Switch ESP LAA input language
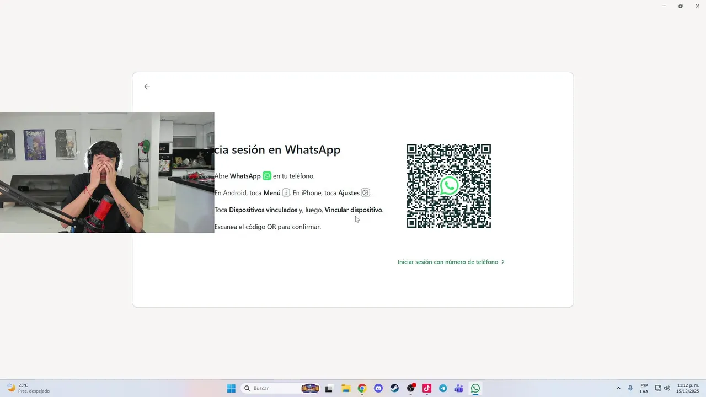This screenshot has height=397, width=706. (x=644, y=388)
